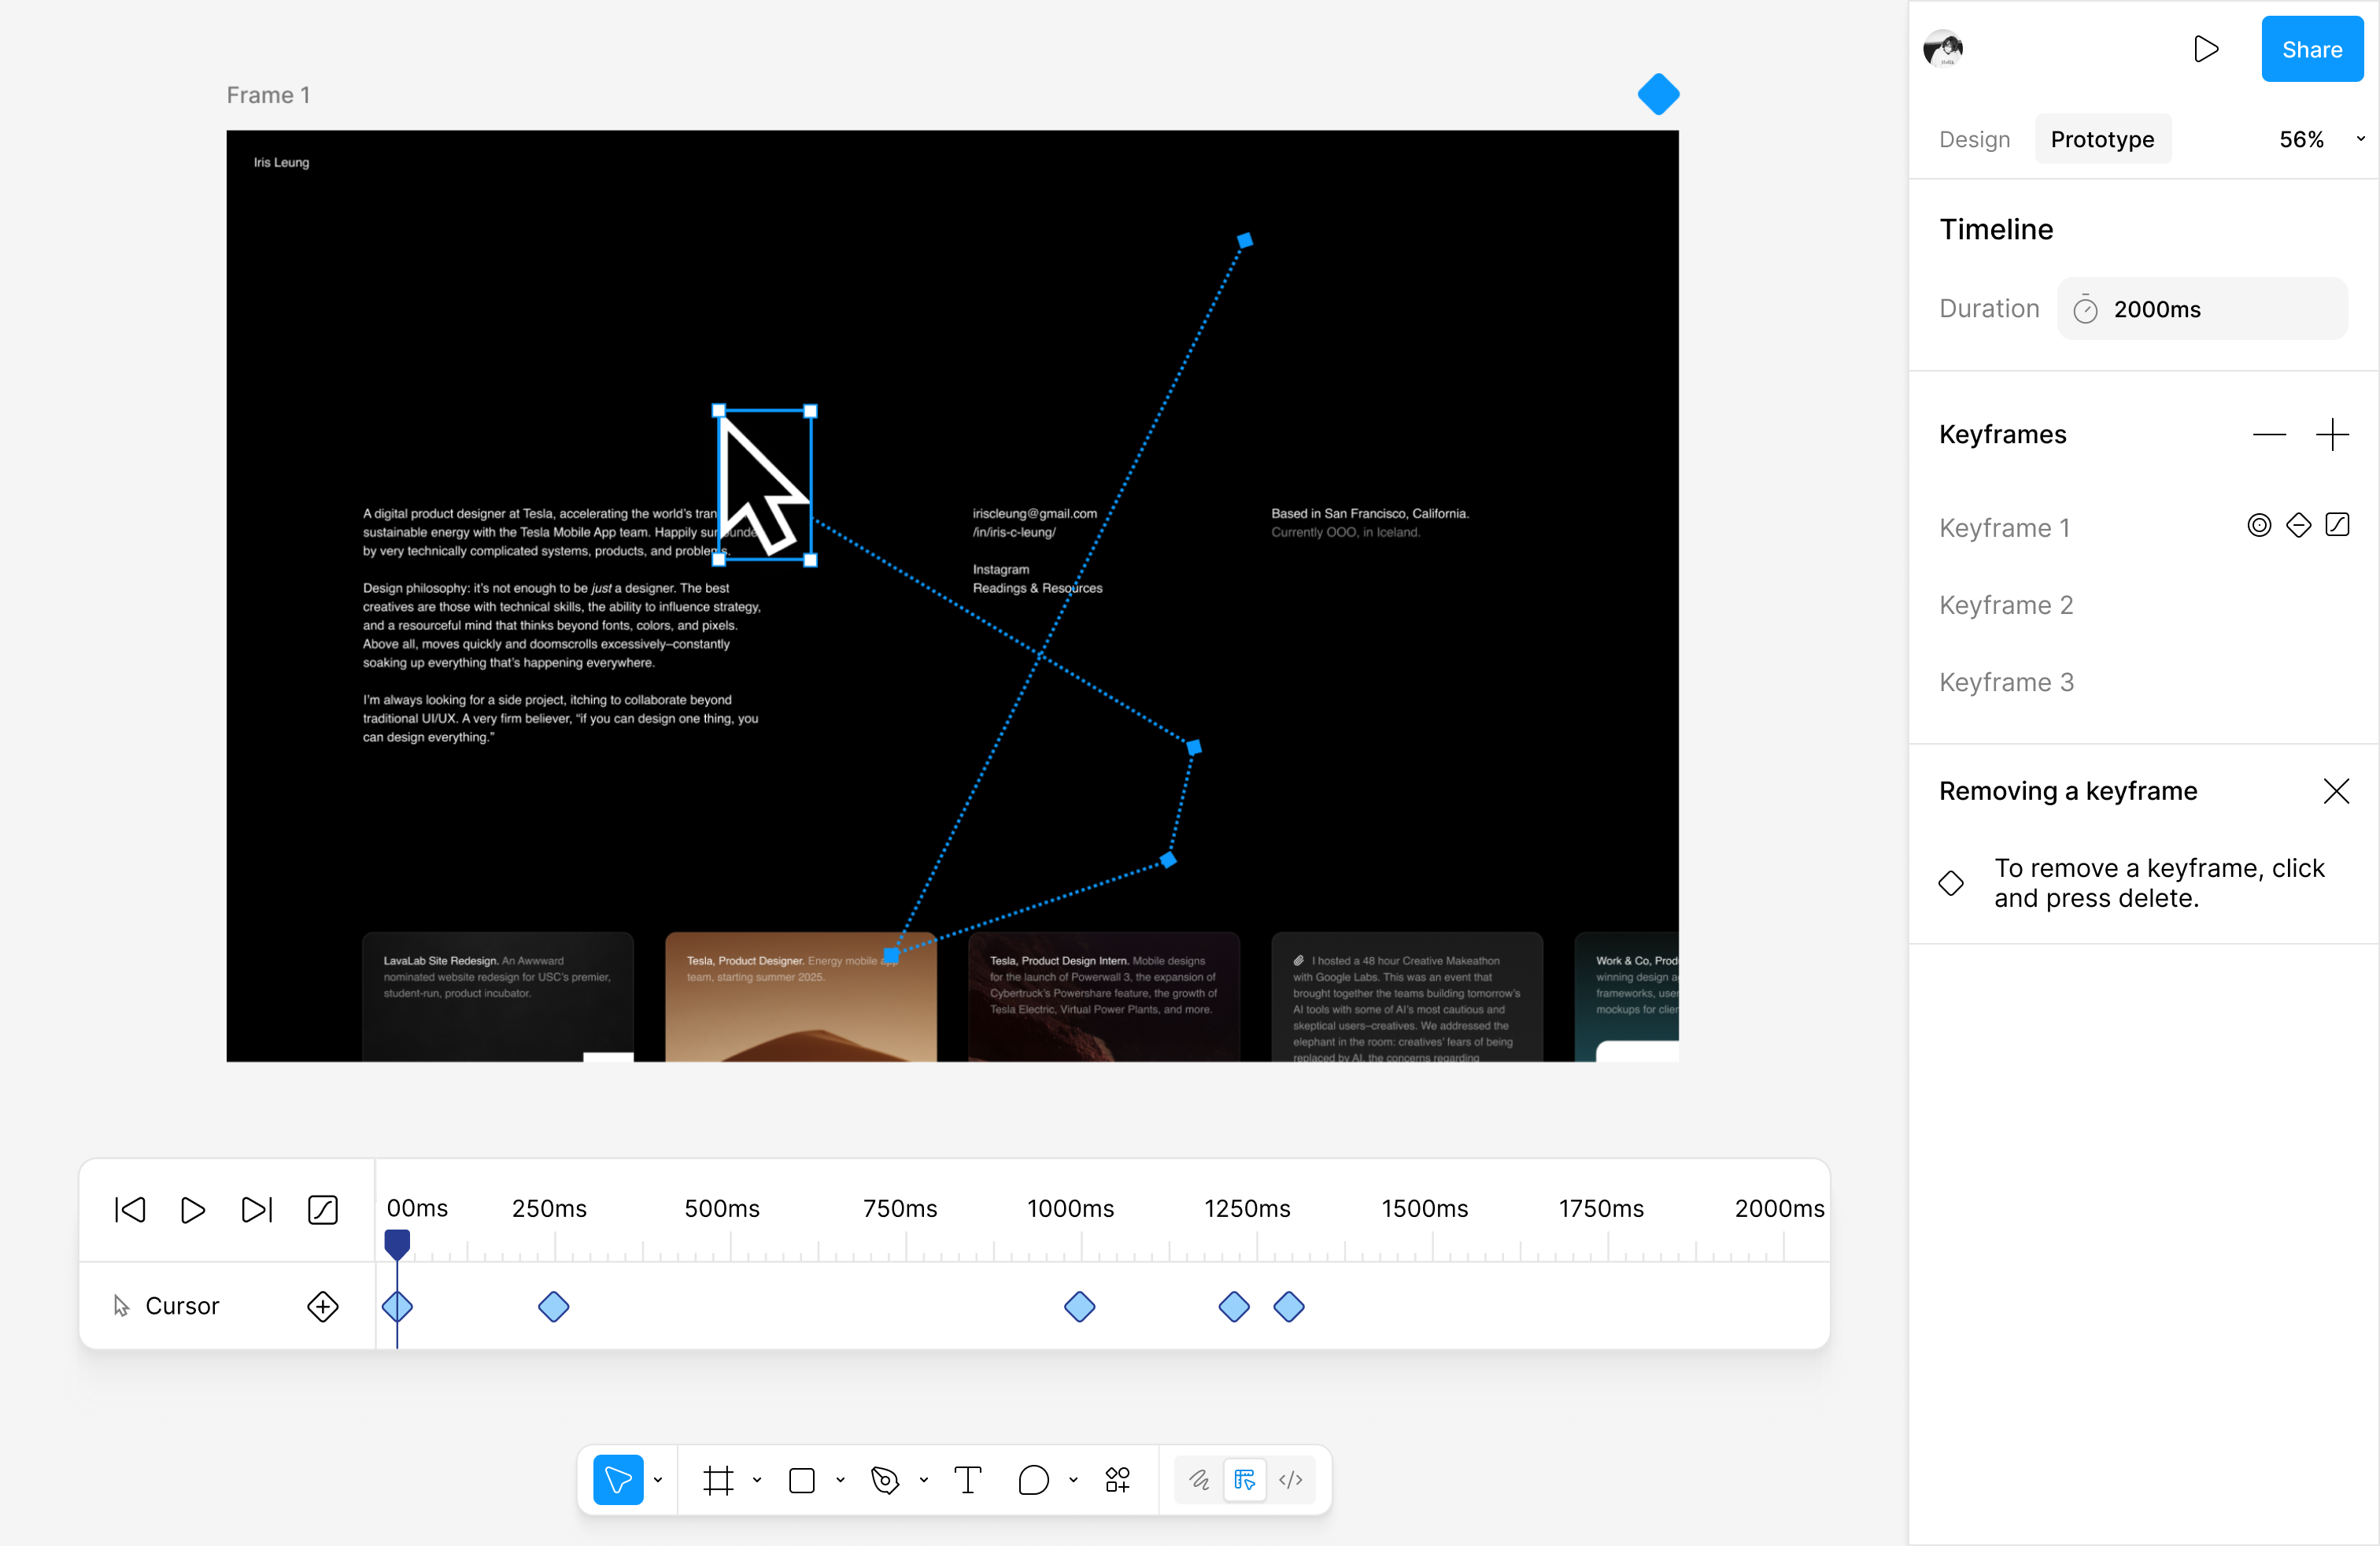Click the Duration 2000ms field
The image size is (2380, 1546).
click(2201, 309)
